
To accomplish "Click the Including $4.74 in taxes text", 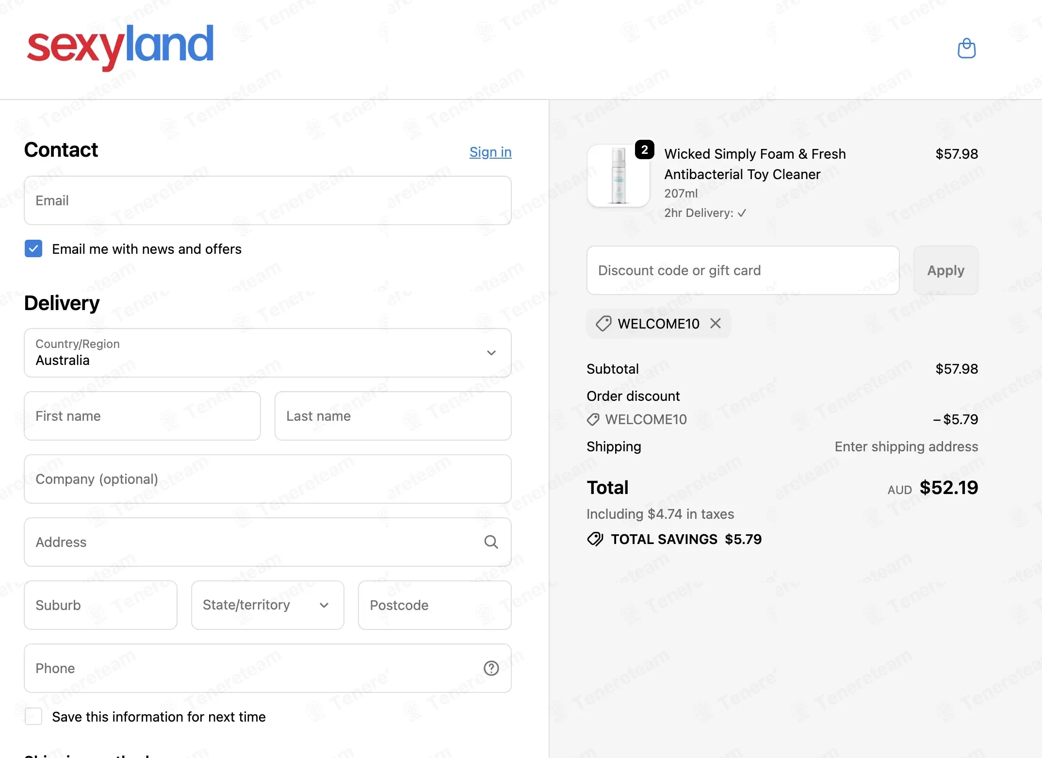I will point(660,514).
